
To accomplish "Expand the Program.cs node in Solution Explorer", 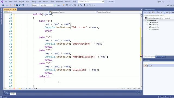I will click(x=147, y=29).
